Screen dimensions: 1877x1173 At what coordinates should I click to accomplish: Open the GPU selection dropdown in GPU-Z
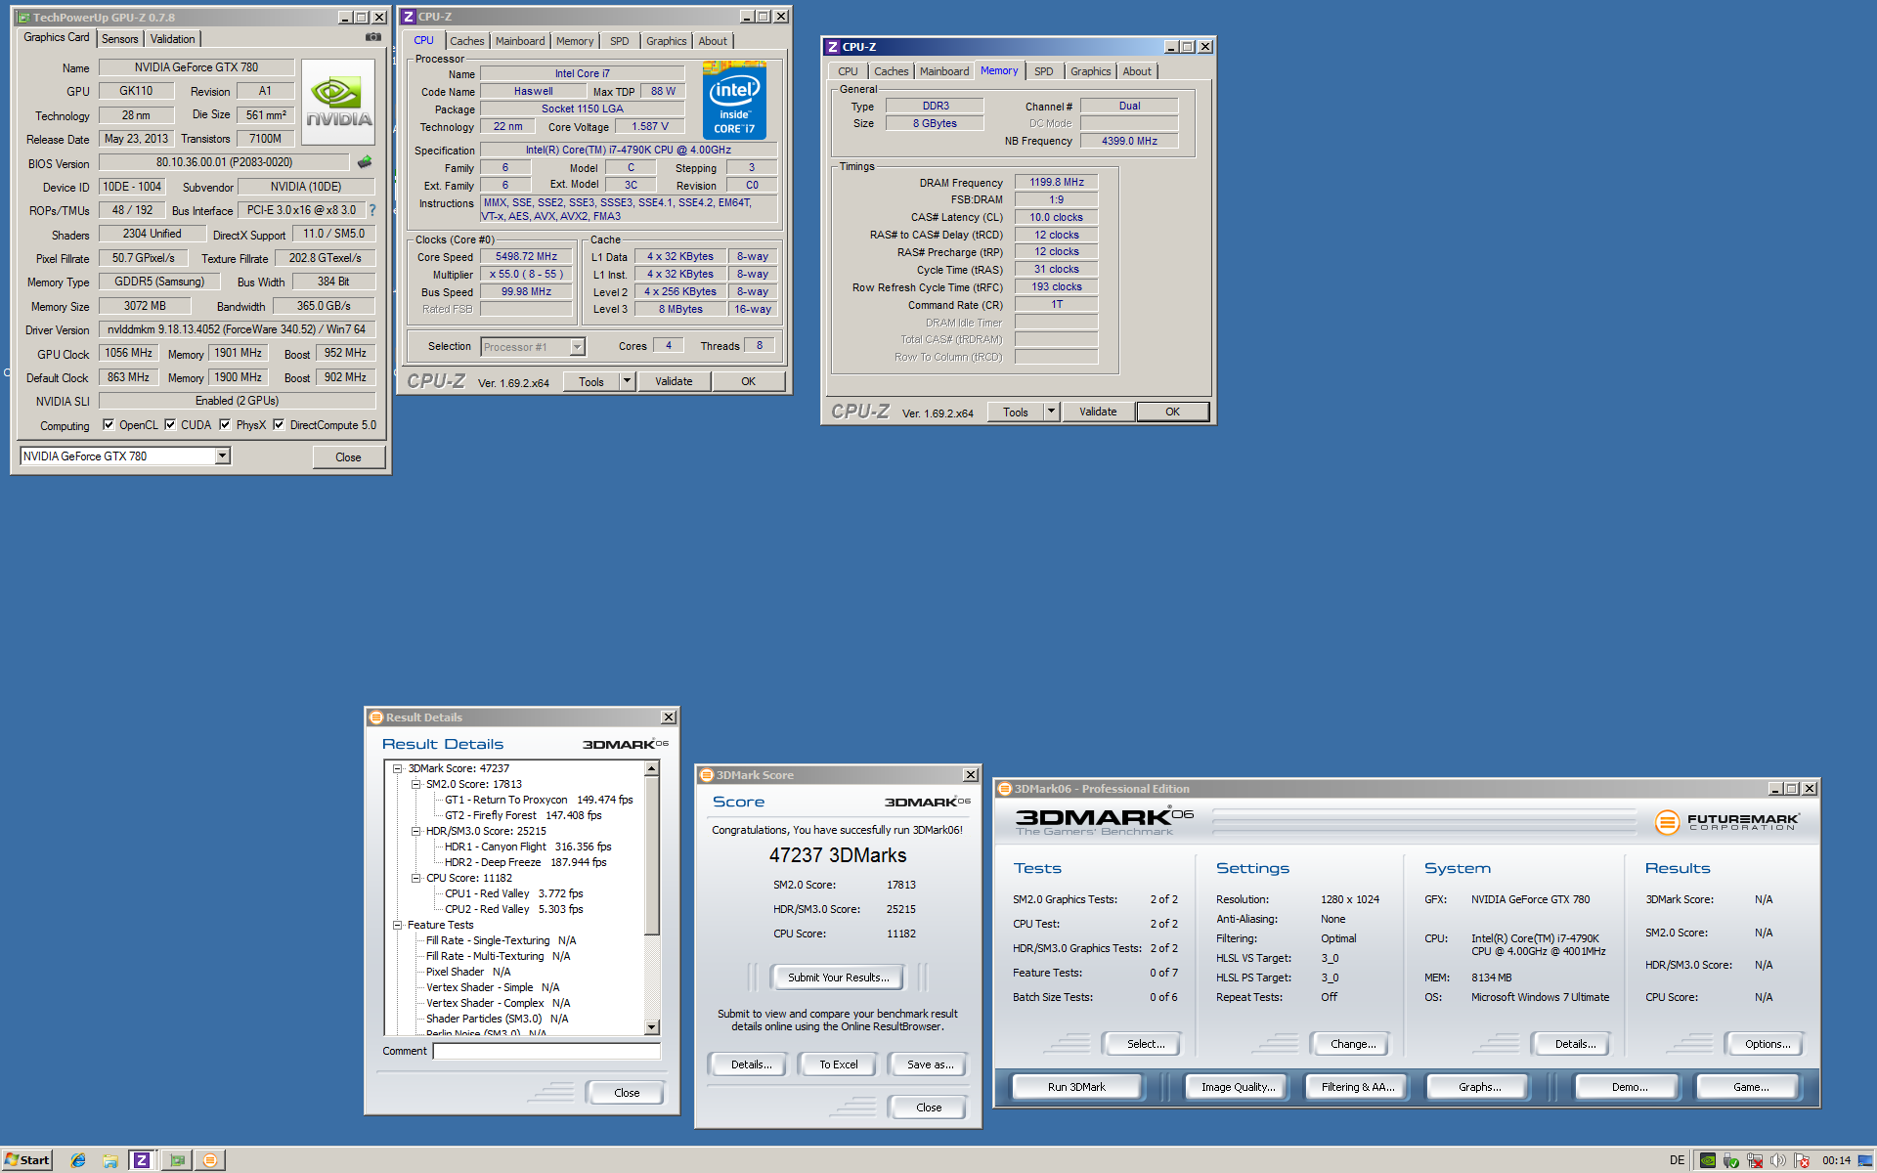pyautogui.click(x=222, y=456)
